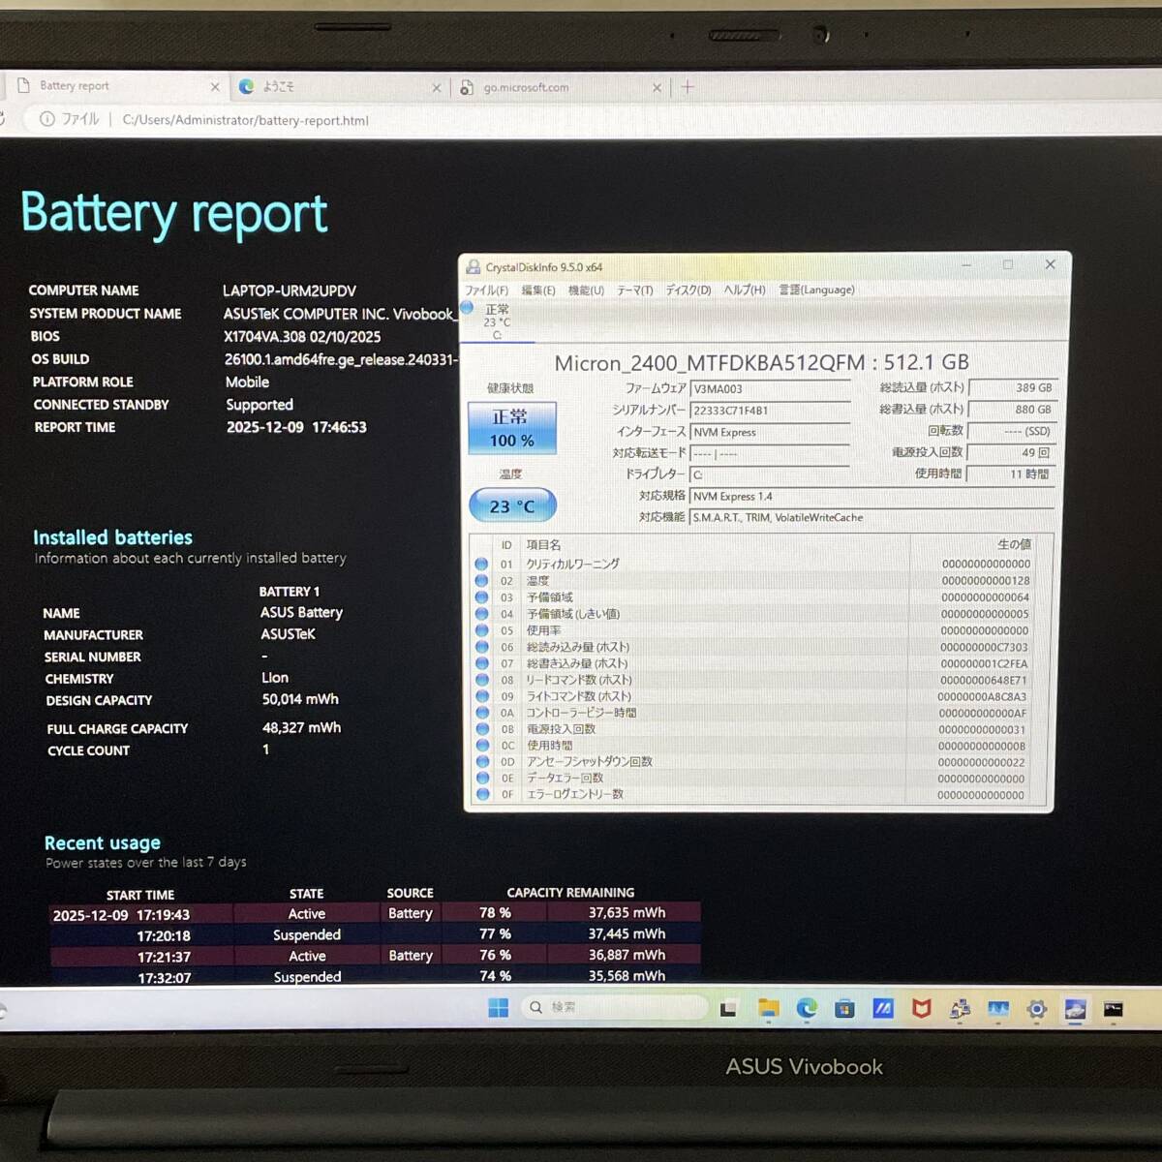Click the 17:19:43 Active usage row
Screen dimensions: 1162x1162
[375, 913]
